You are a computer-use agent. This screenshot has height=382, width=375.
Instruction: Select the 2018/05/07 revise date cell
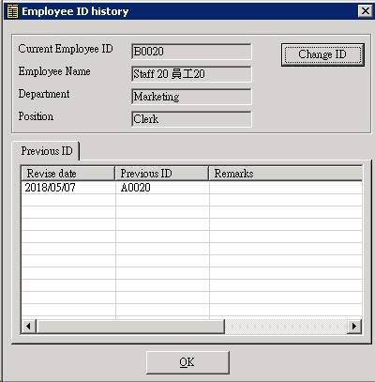point(68,188)
